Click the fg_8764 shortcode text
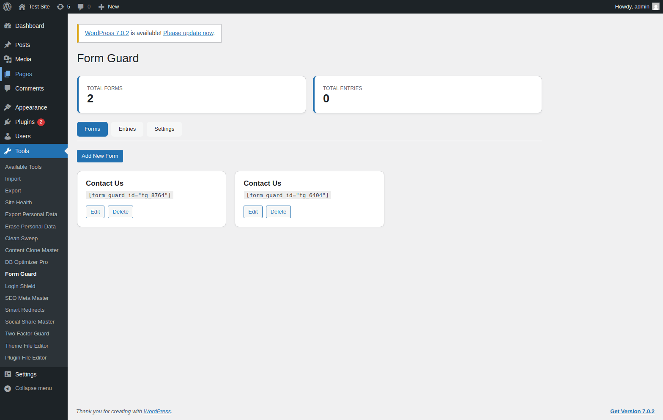 pyautogui.click(x=130, y=195)
